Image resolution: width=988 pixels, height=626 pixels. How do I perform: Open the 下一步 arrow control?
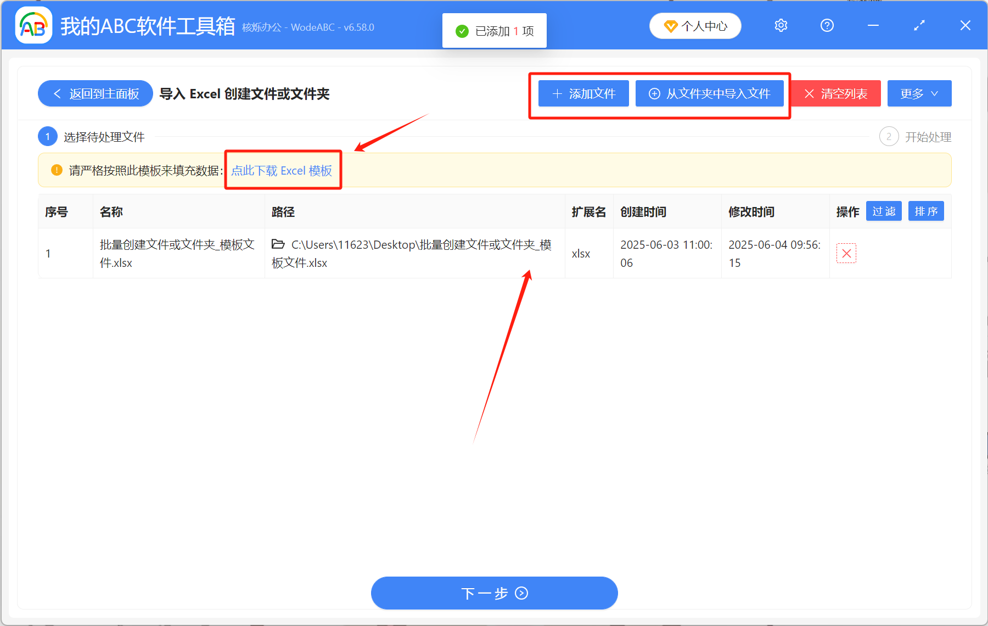click(x=520, y=594)
